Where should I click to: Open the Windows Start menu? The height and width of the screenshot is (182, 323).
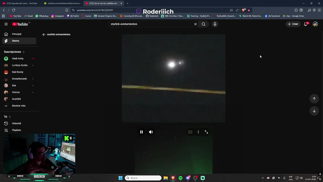pos(120,178)
